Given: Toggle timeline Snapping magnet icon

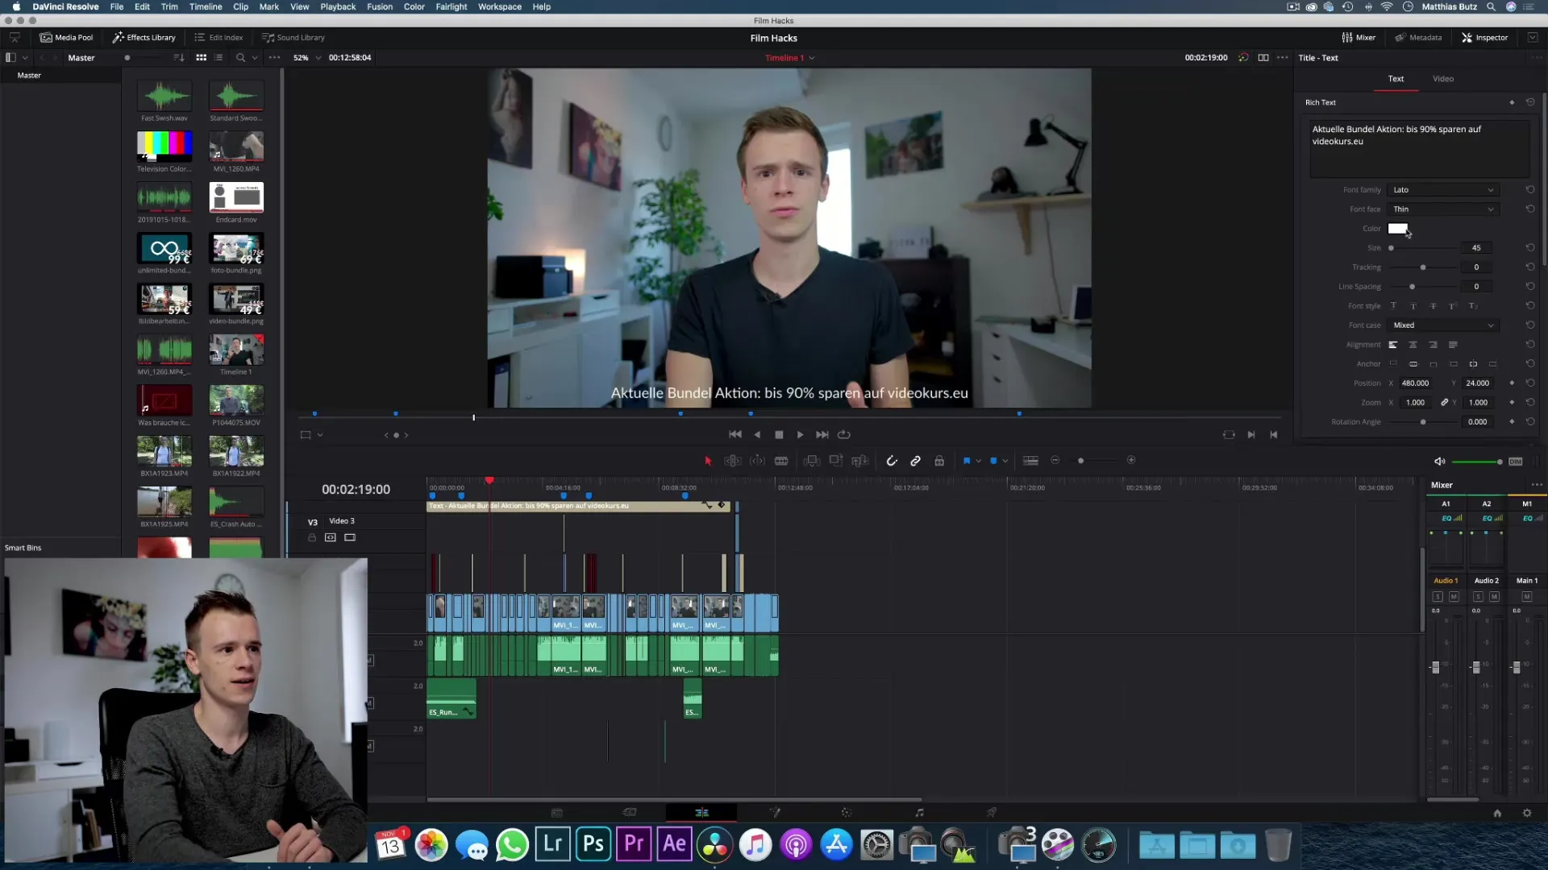Looking at the screenshot, I should pyautogui.click(x=892, y=461).
